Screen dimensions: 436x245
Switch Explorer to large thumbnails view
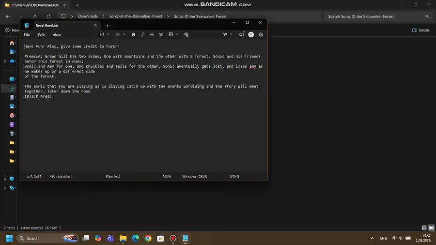click(x=431, y=228)
